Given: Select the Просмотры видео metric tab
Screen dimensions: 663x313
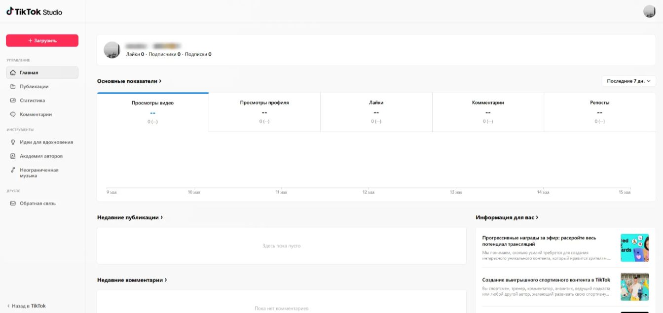Looking at the screenshot, I should pos(153,112).
